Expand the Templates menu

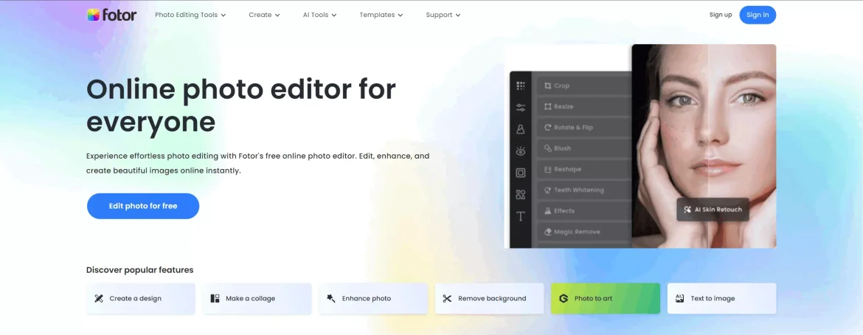[x=381, y=15]
